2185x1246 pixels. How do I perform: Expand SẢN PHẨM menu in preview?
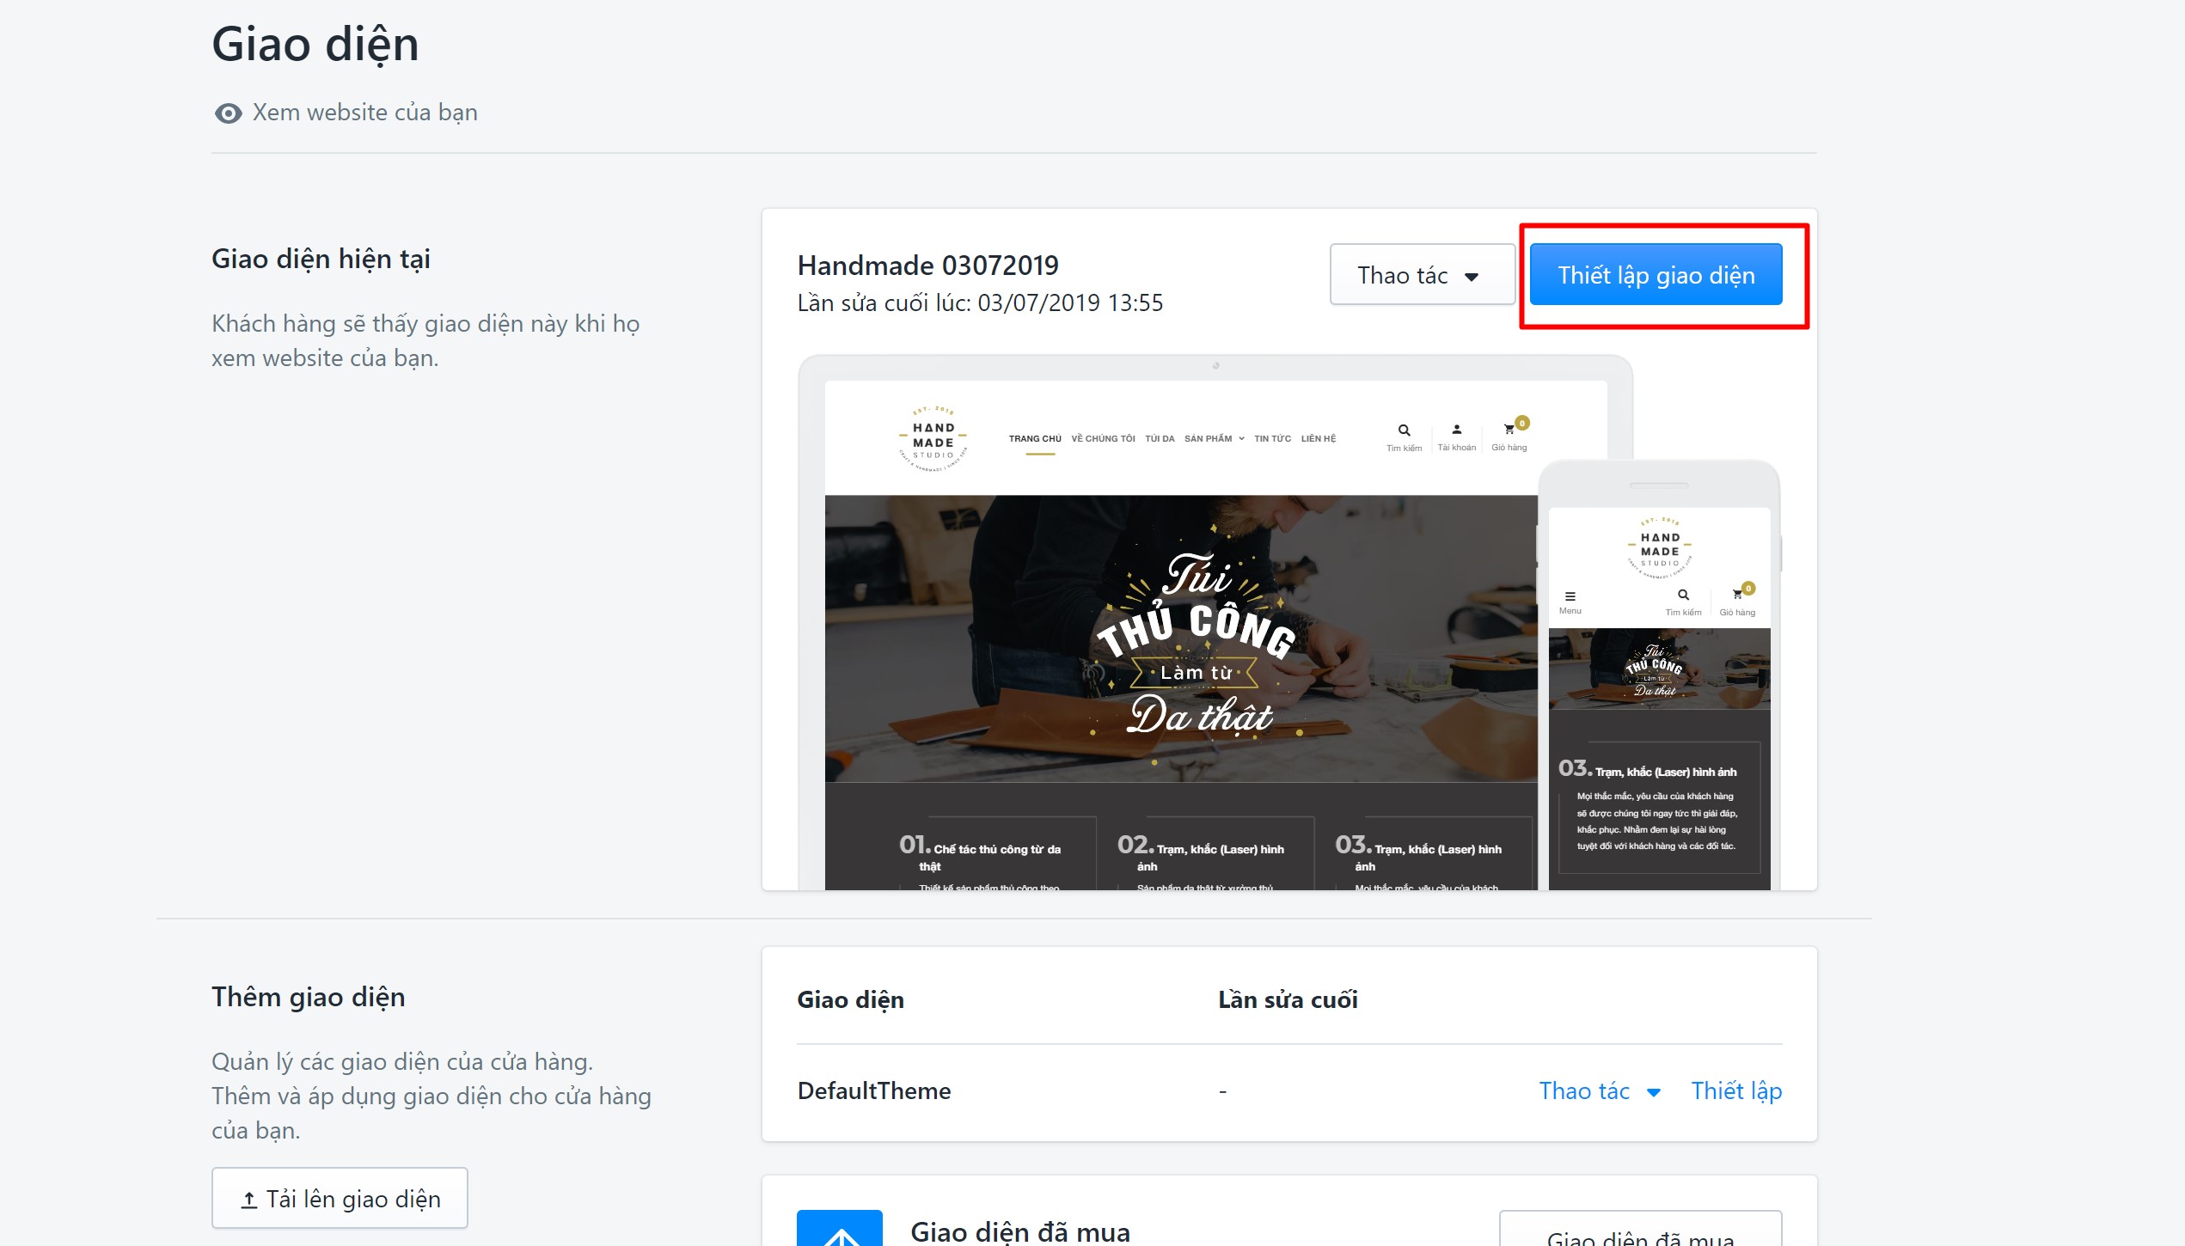[x=1214, y=438]
